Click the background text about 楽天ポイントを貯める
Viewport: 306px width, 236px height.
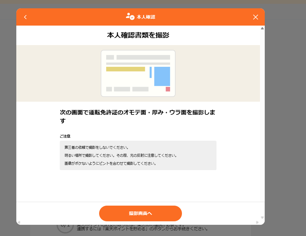click(x=142, y=229)
